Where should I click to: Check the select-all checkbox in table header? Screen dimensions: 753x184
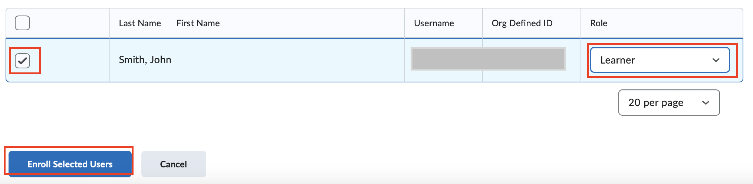(22, 23)
